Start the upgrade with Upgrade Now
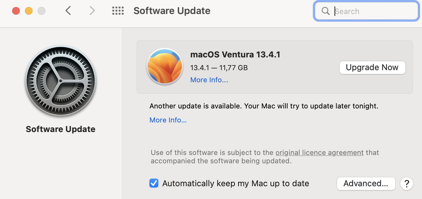 pos(372,68)
